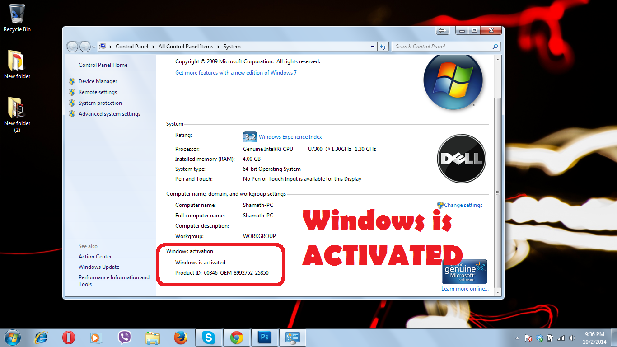Open the Windows Start button

point(12,338)
